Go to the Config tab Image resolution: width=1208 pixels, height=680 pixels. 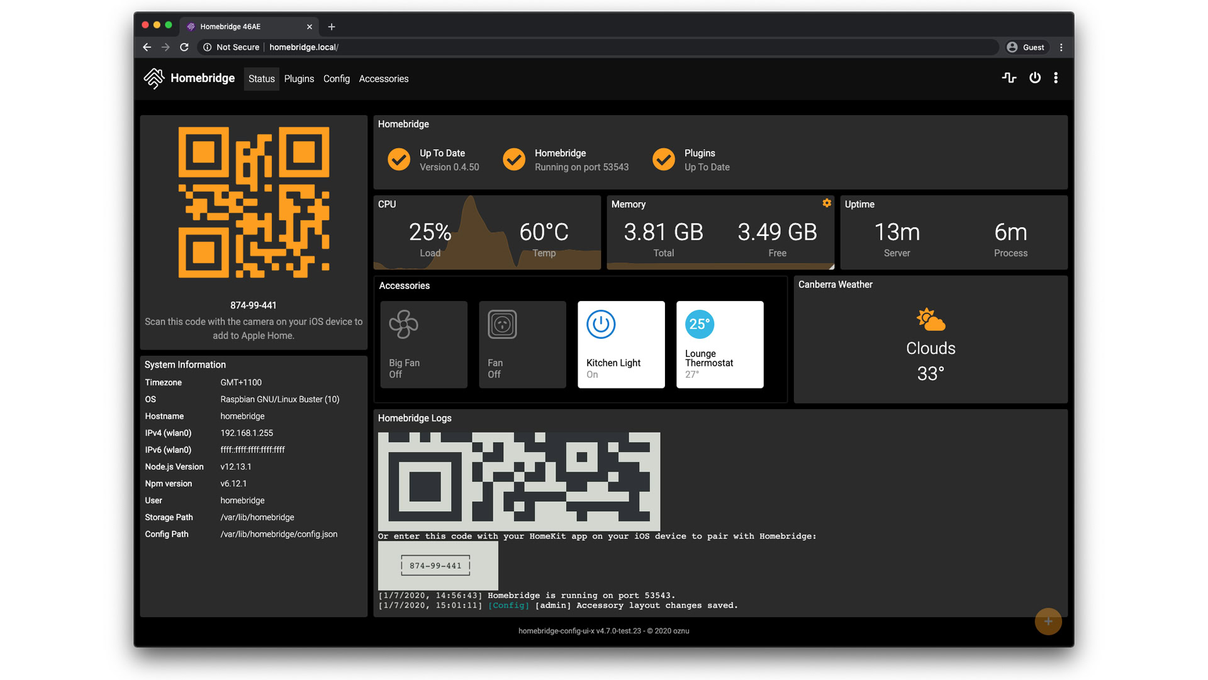coord(337,79)
